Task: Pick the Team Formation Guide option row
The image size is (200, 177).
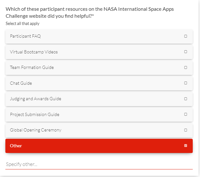Action: click(95, 68)
